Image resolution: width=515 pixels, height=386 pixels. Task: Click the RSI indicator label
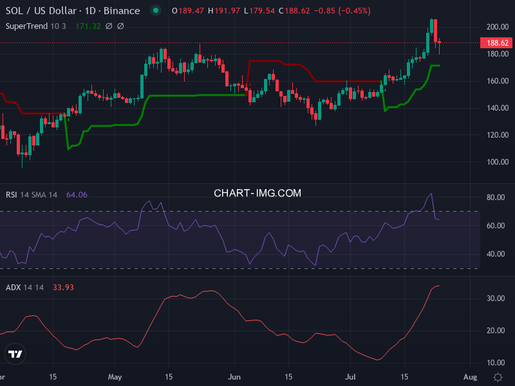[11, 195]
